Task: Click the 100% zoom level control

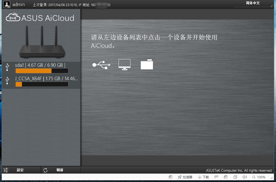Action: point(259,177)
